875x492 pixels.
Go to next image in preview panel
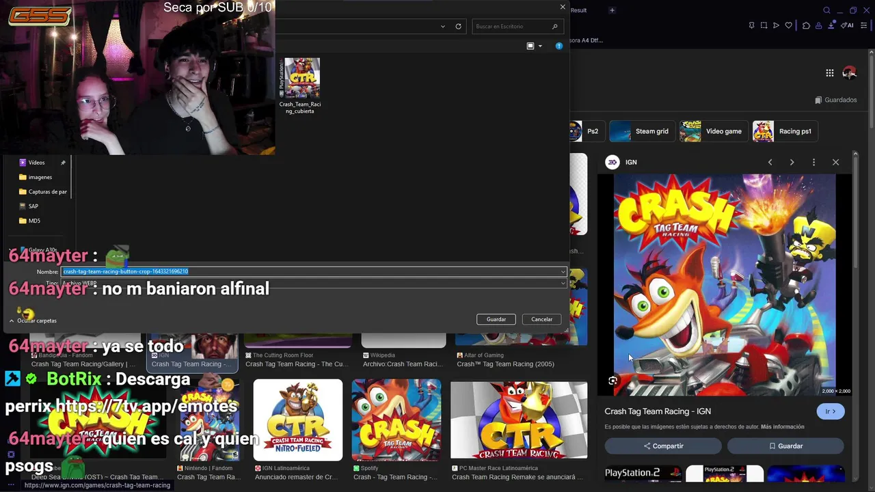(792, 163)
